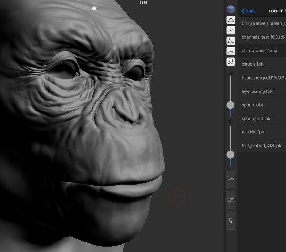Choose the spheretest.fpk file entry
The image size is (286, 252).
click(257, 118)
